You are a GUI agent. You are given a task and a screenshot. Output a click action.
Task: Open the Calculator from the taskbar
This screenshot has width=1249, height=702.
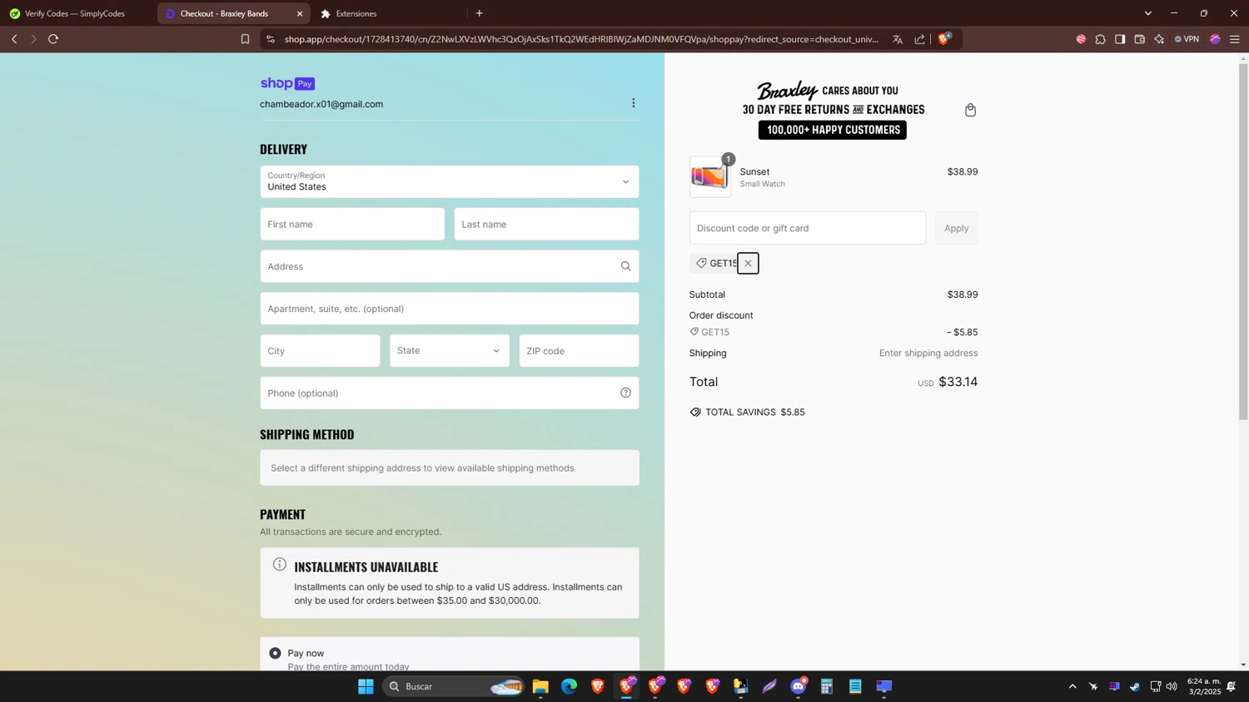coord(827,686)
